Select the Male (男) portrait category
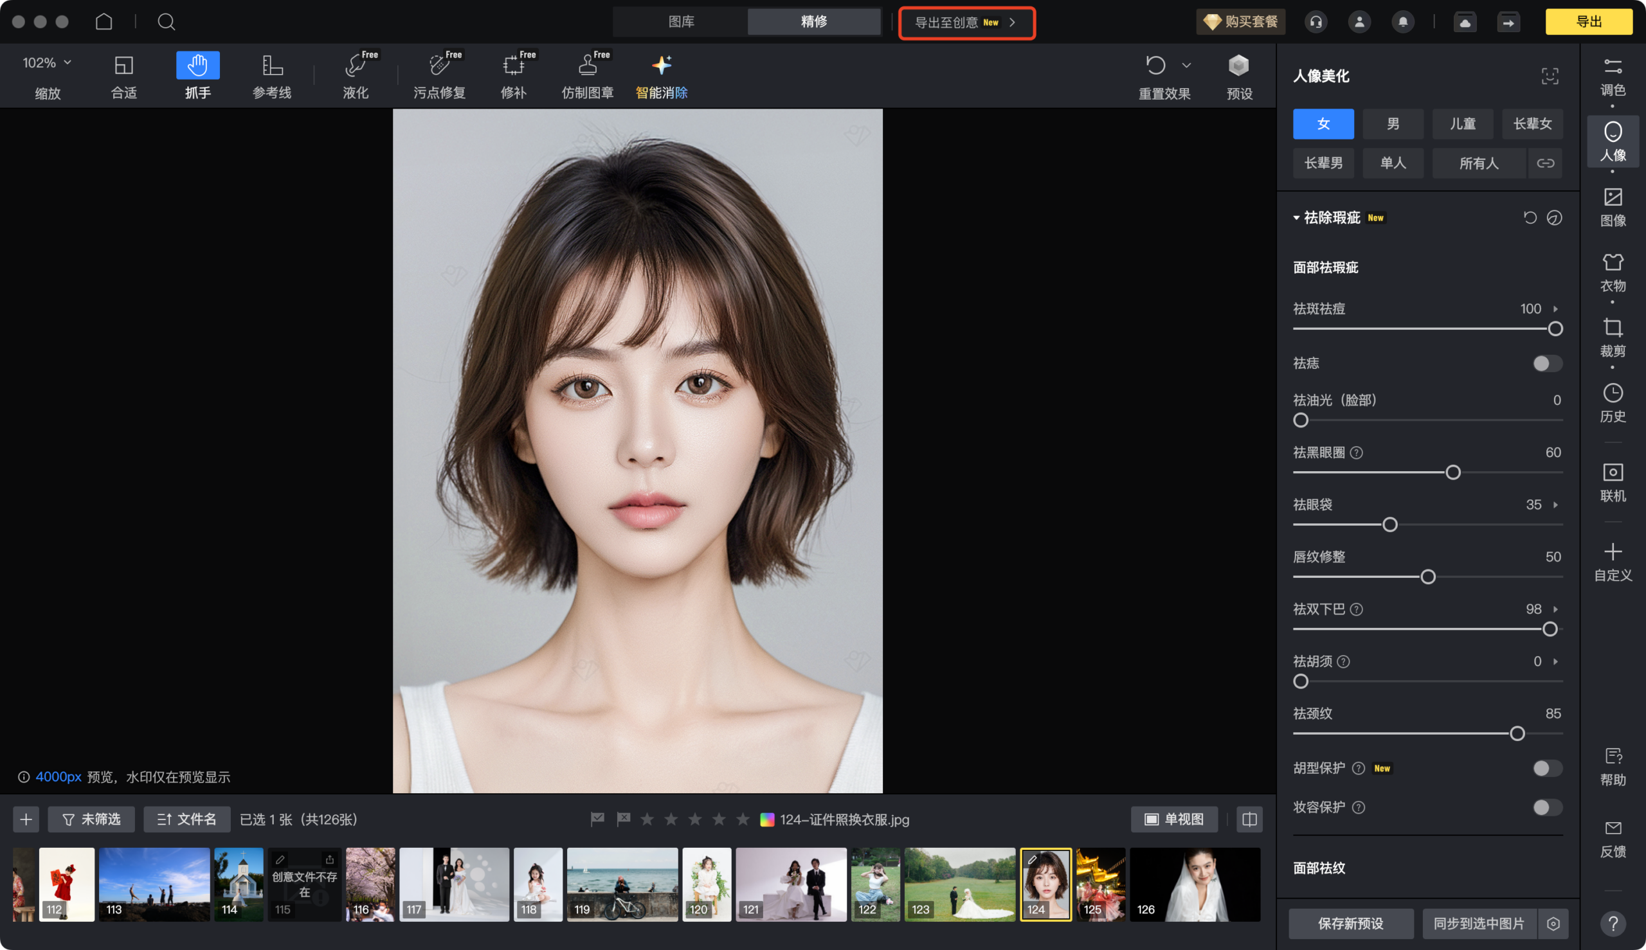Viewport: 1646px width, 950px height. 1393,124
